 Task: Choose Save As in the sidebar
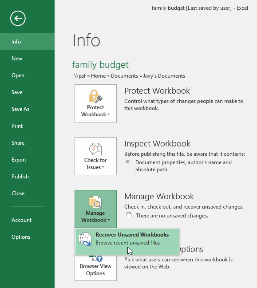[x=27, y=109]
